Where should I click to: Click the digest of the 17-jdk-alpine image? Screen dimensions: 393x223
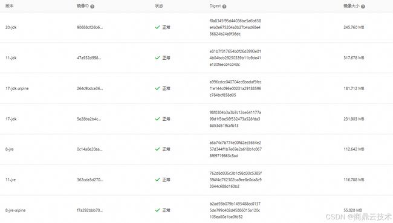click(x=235, y=88)
